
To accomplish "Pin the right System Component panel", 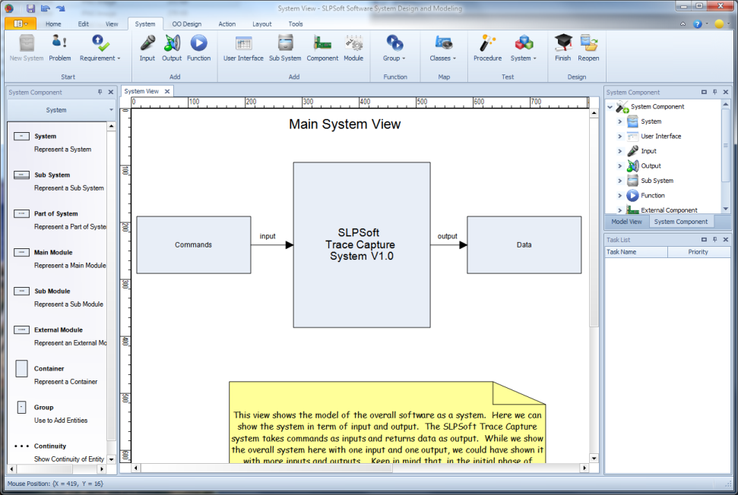I will (x=714, y=92).
